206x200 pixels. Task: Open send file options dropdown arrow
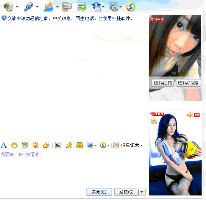coord(58,7)
